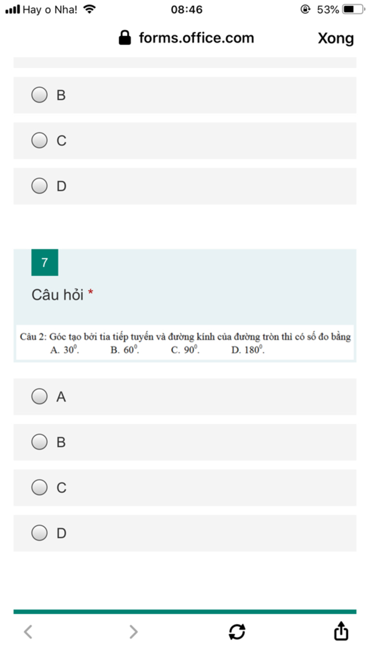Tap the question number 7 badge
The height and width of the screenshot is (657, 370).
(x=45, y=262)
